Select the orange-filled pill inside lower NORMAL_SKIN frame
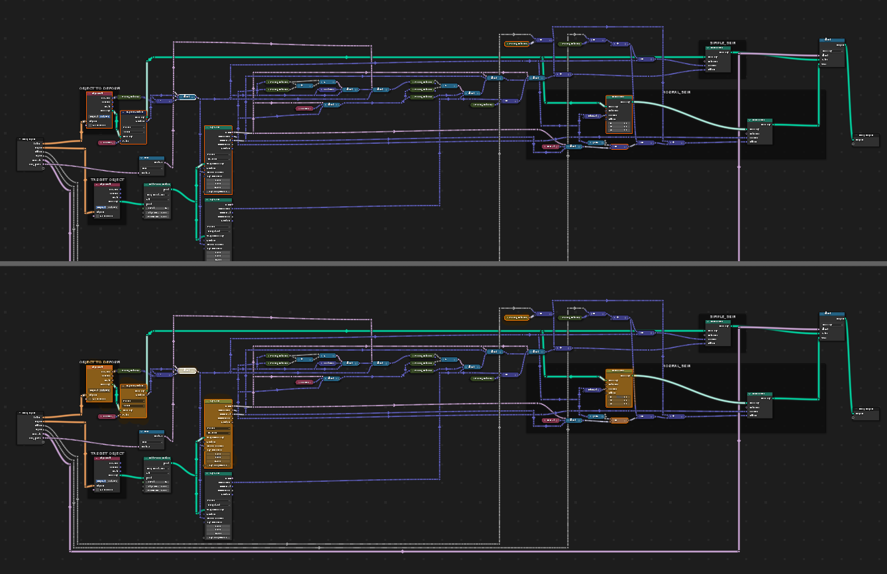 (x=619, y=420)
